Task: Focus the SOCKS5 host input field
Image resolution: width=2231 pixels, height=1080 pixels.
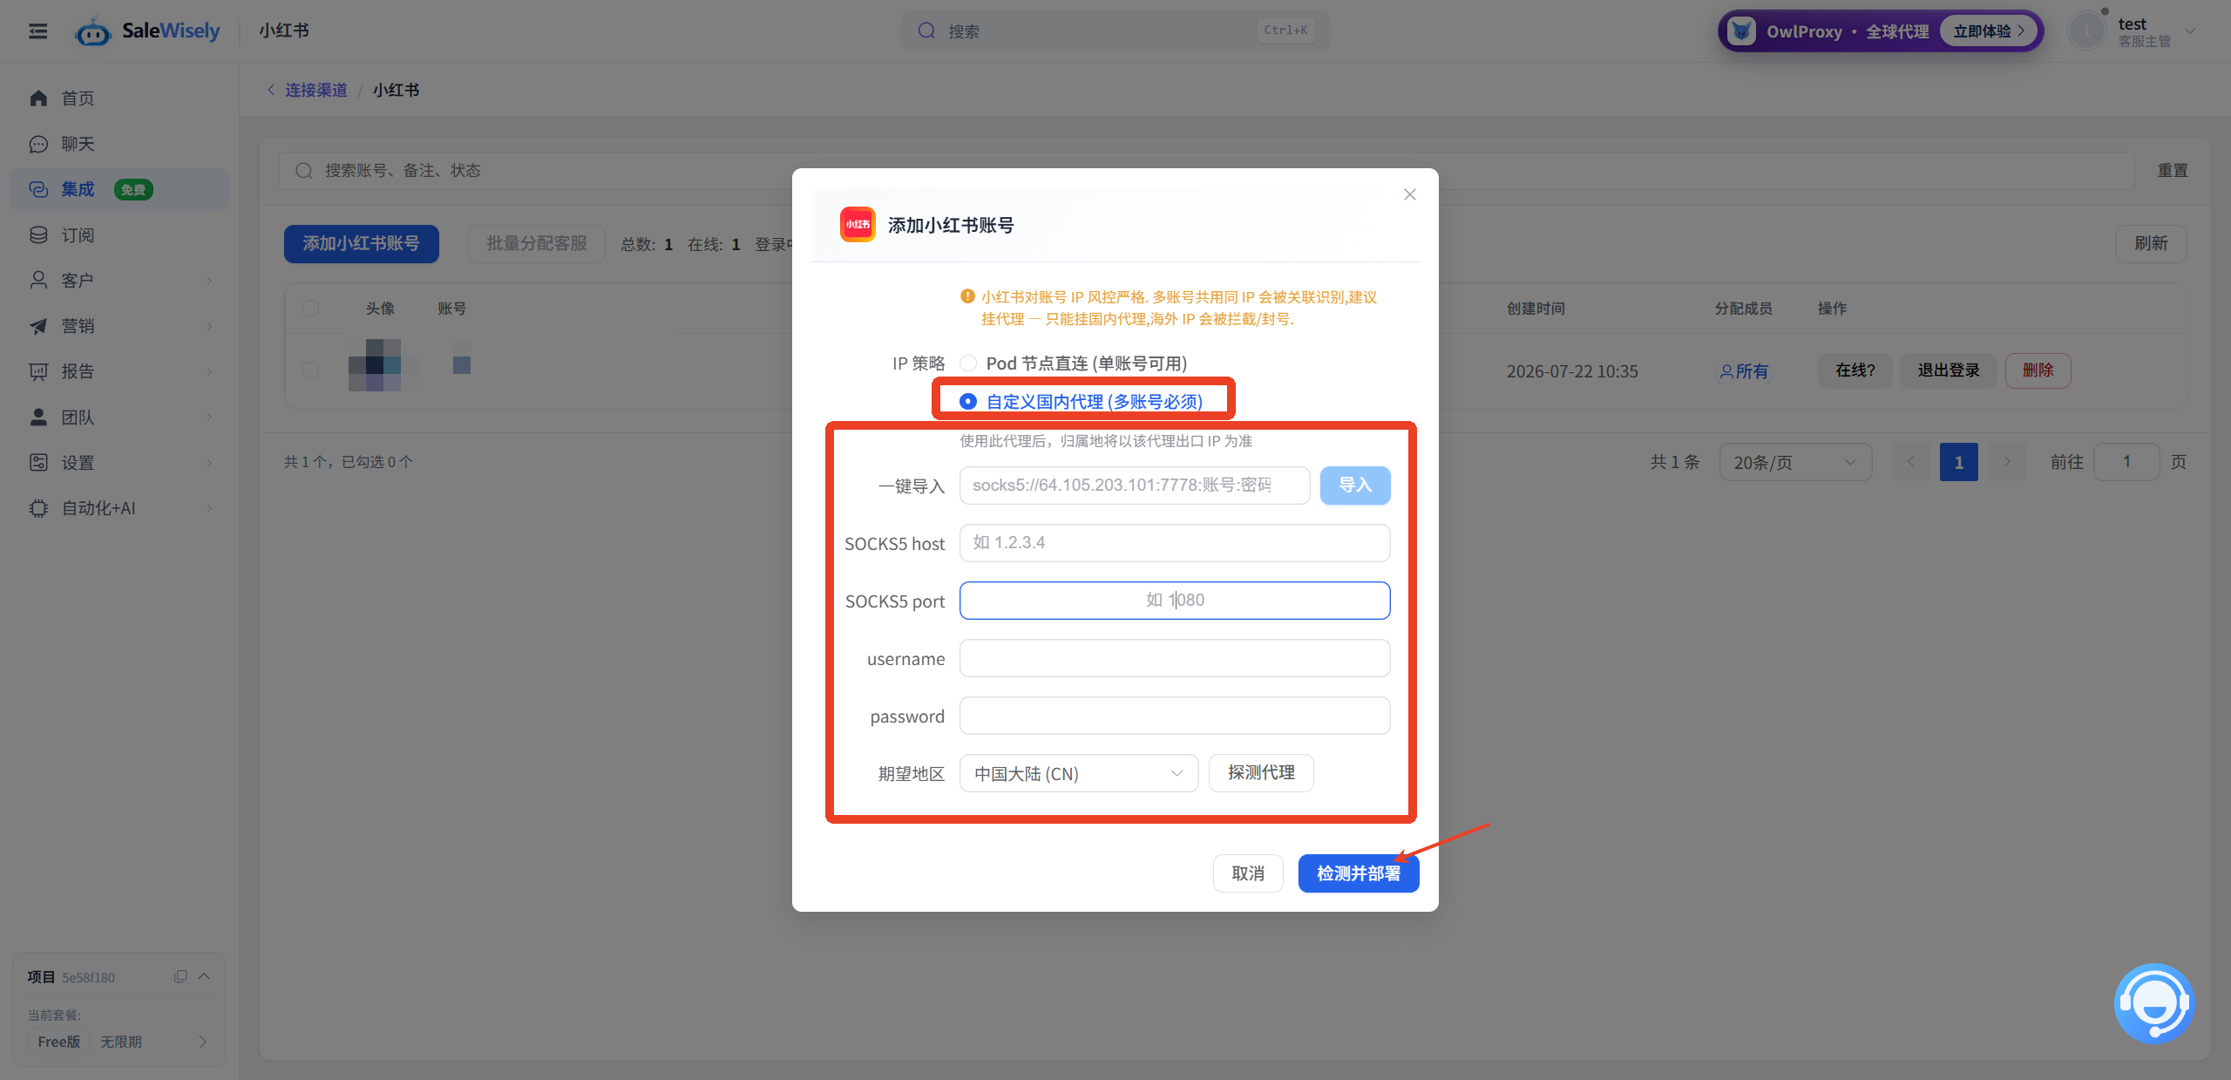Action: [1175, 543]
